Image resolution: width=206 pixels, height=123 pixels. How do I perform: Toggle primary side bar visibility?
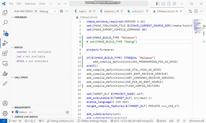tap(158, 4)
